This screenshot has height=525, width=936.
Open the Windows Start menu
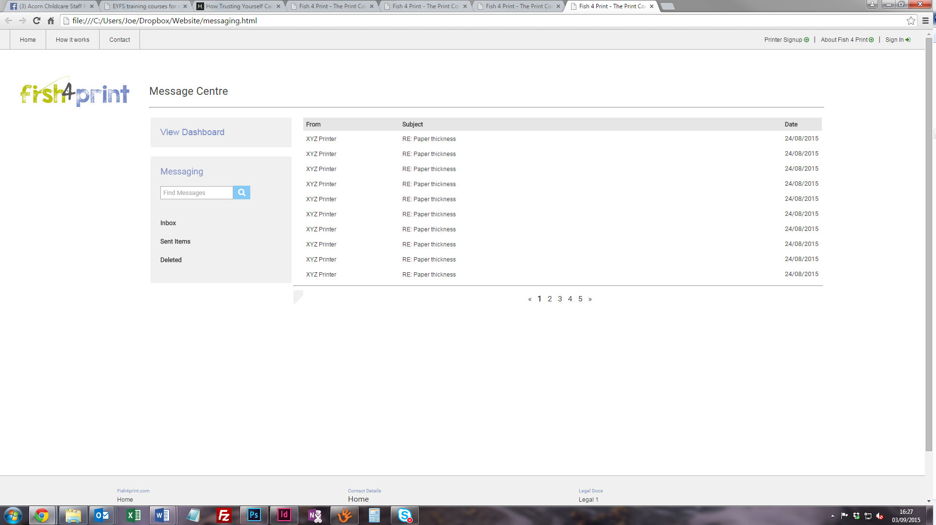coord(13,515)
